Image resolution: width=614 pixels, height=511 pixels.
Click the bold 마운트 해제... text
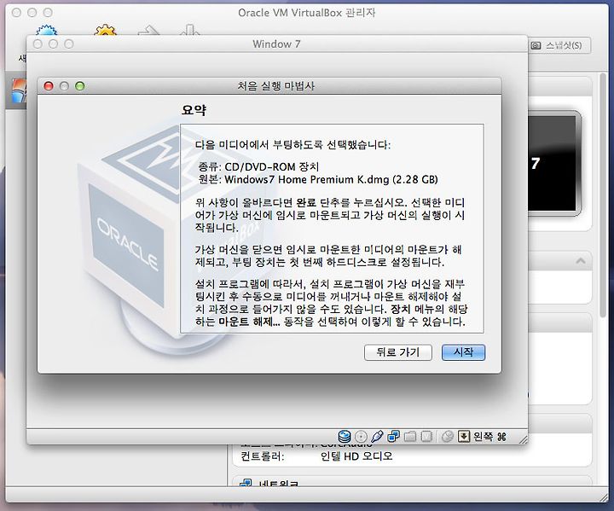click(x=249, y=322)
